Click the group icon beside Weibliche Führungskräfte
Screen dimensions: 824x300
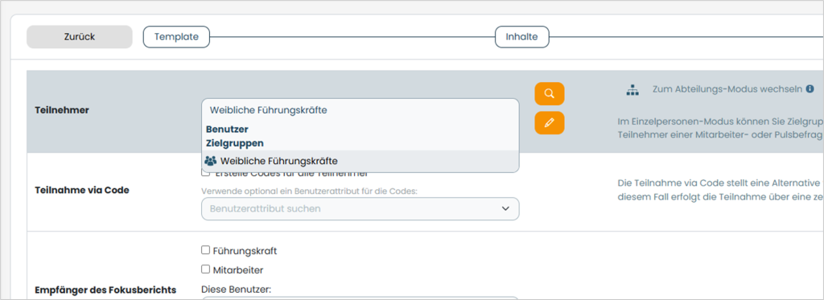[210, 161]
